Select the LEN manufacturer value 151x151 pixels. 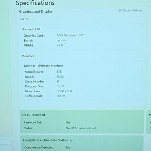tap(60, 72)
